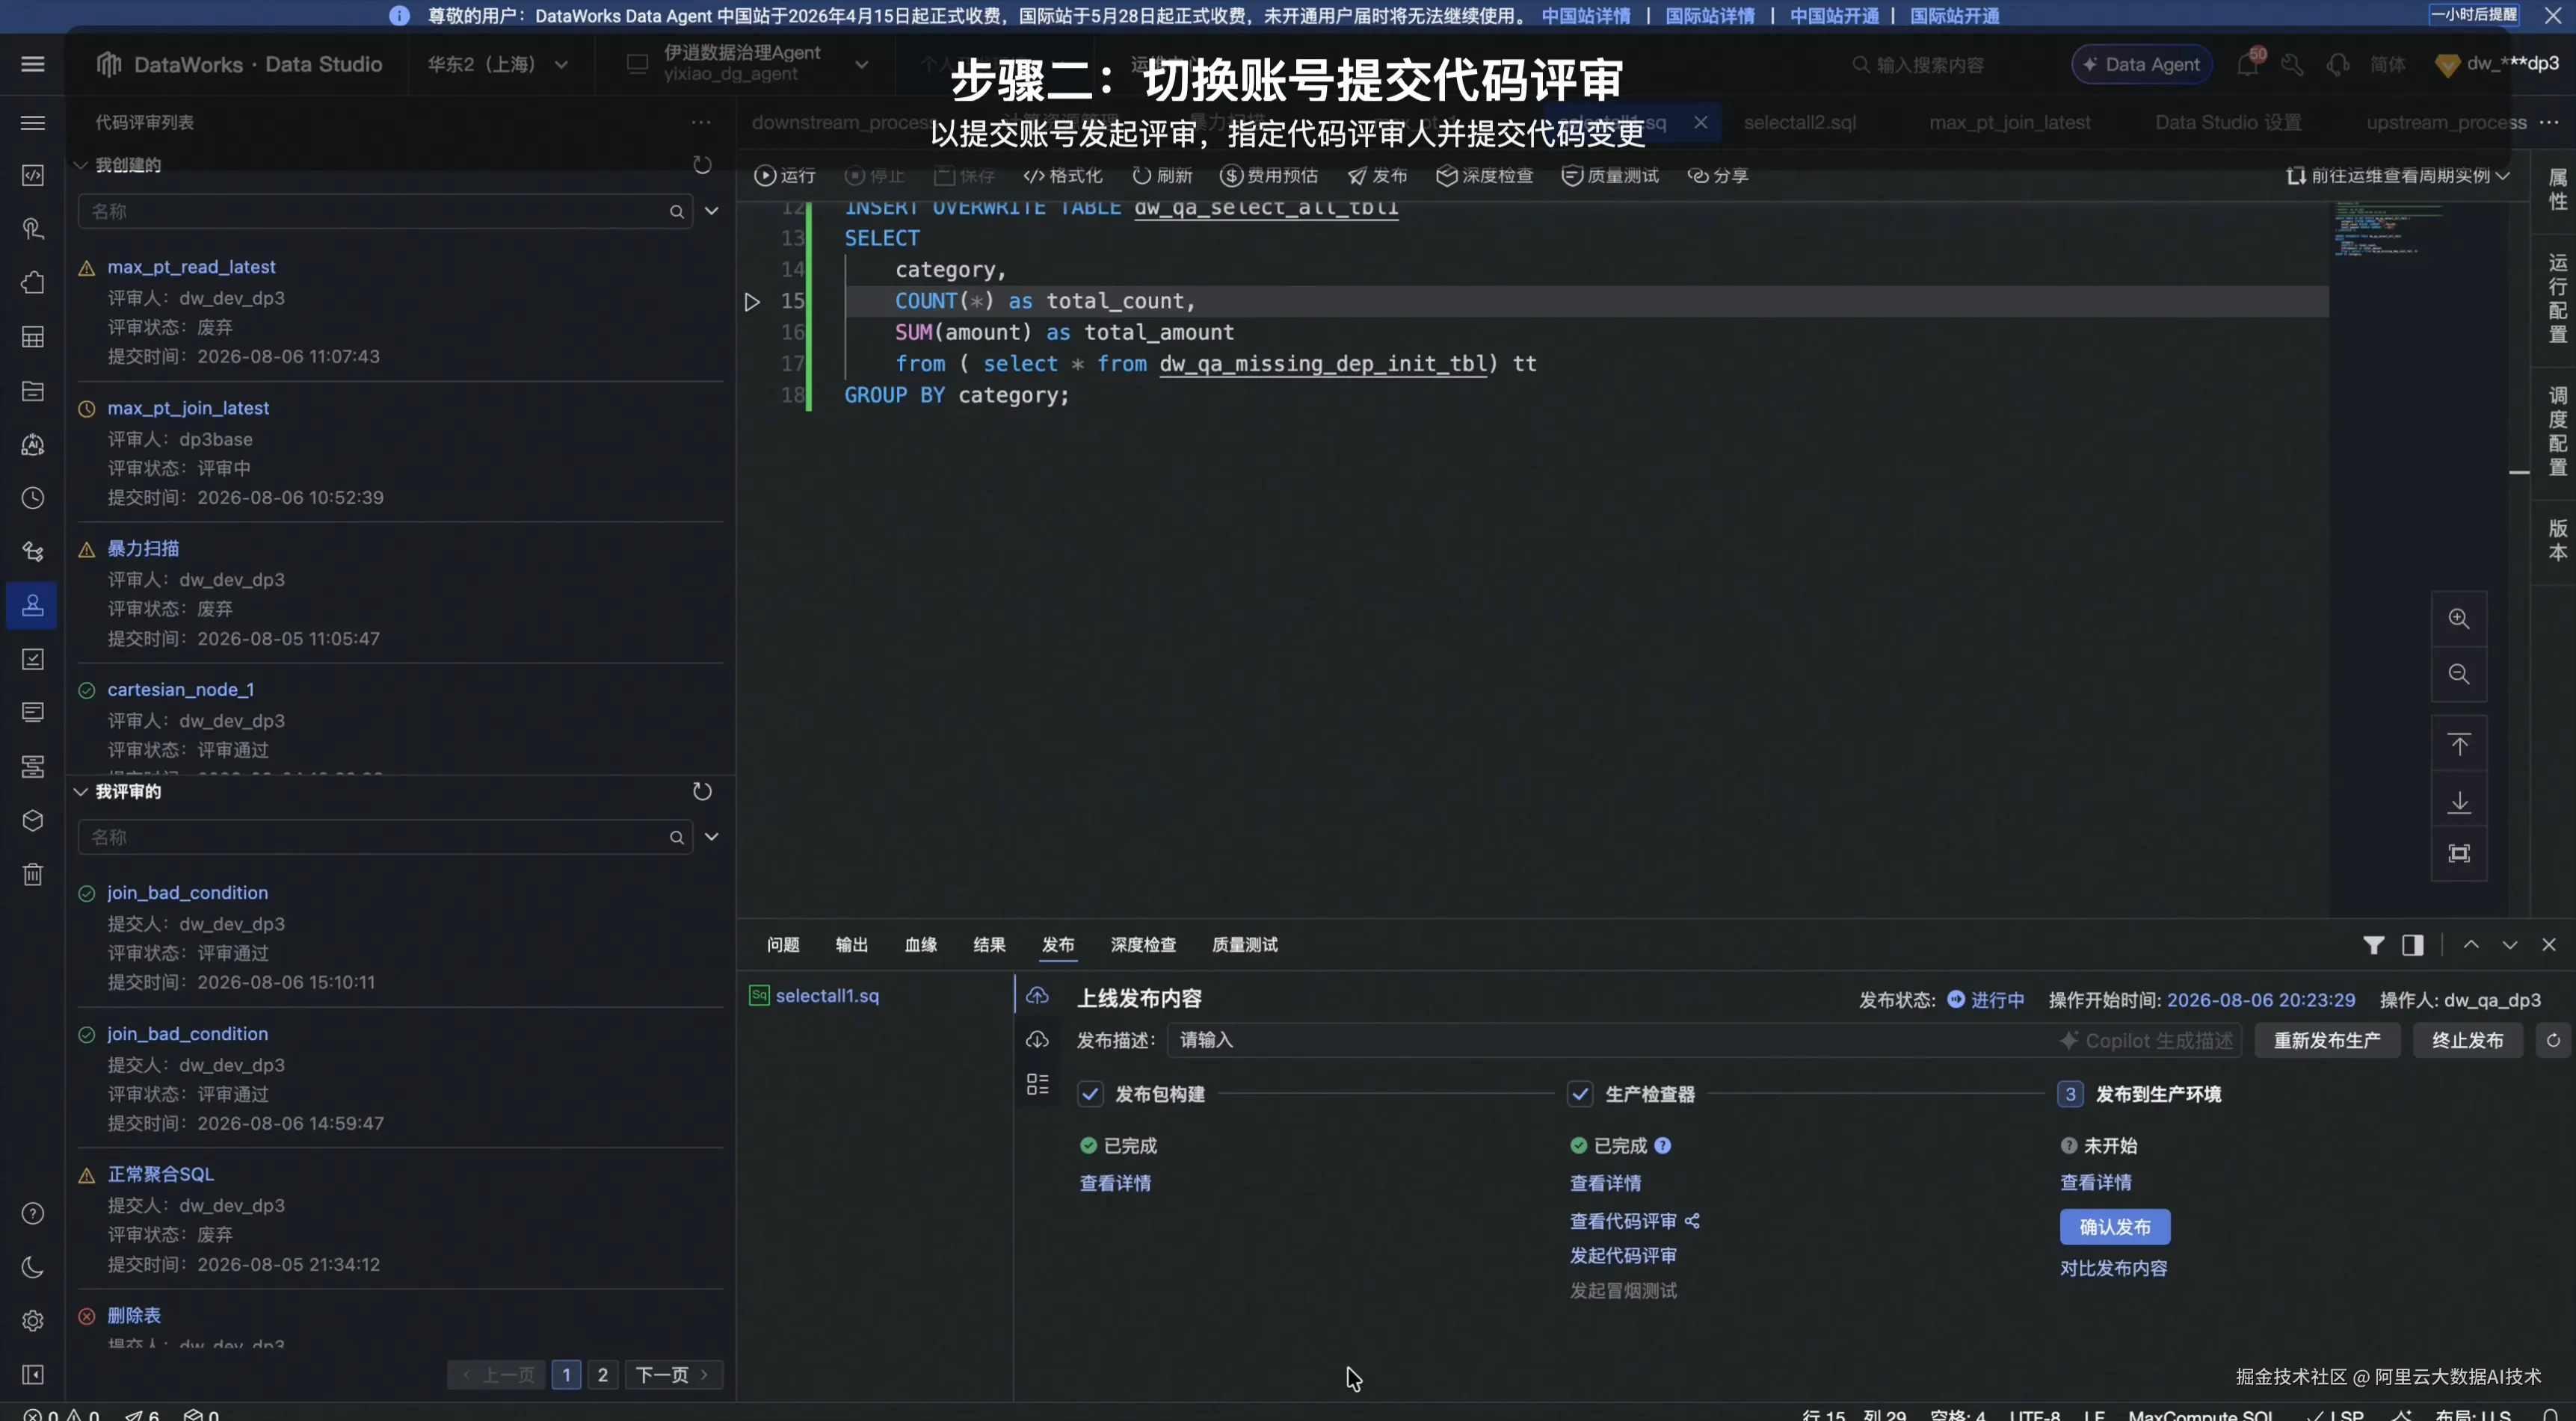Image resolution: width=2576 pixels, height=1421 pixels.
Task: Open max_pt_join_latest review item
Action: point(188,408)
